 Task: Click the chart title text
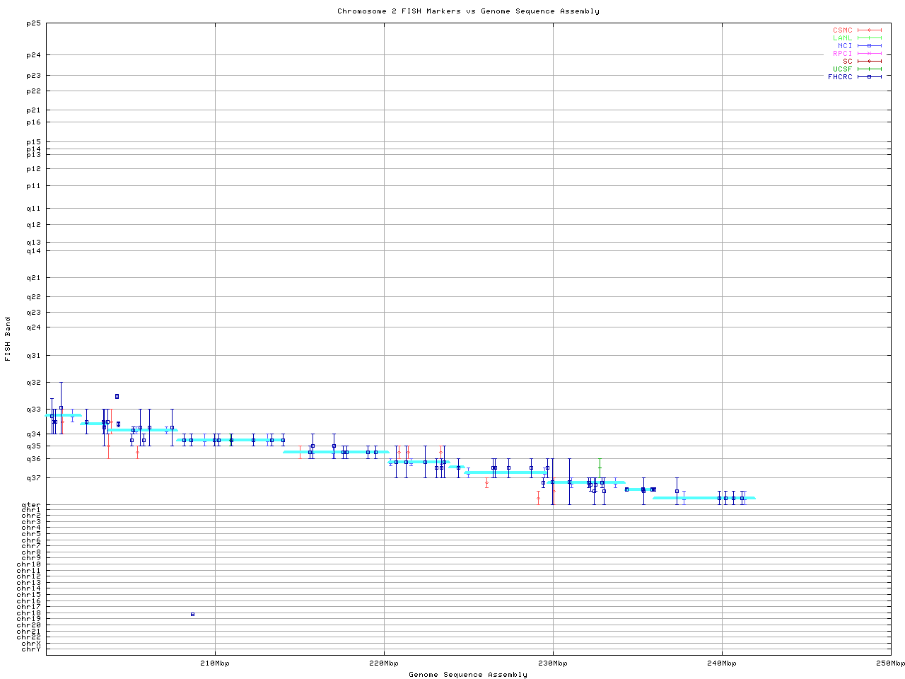[x=468, y=11]
